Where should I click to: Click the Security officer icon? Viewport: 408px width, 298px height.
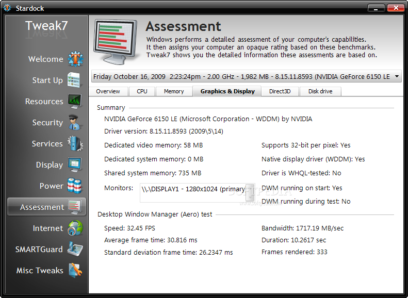tap(75, 122)
